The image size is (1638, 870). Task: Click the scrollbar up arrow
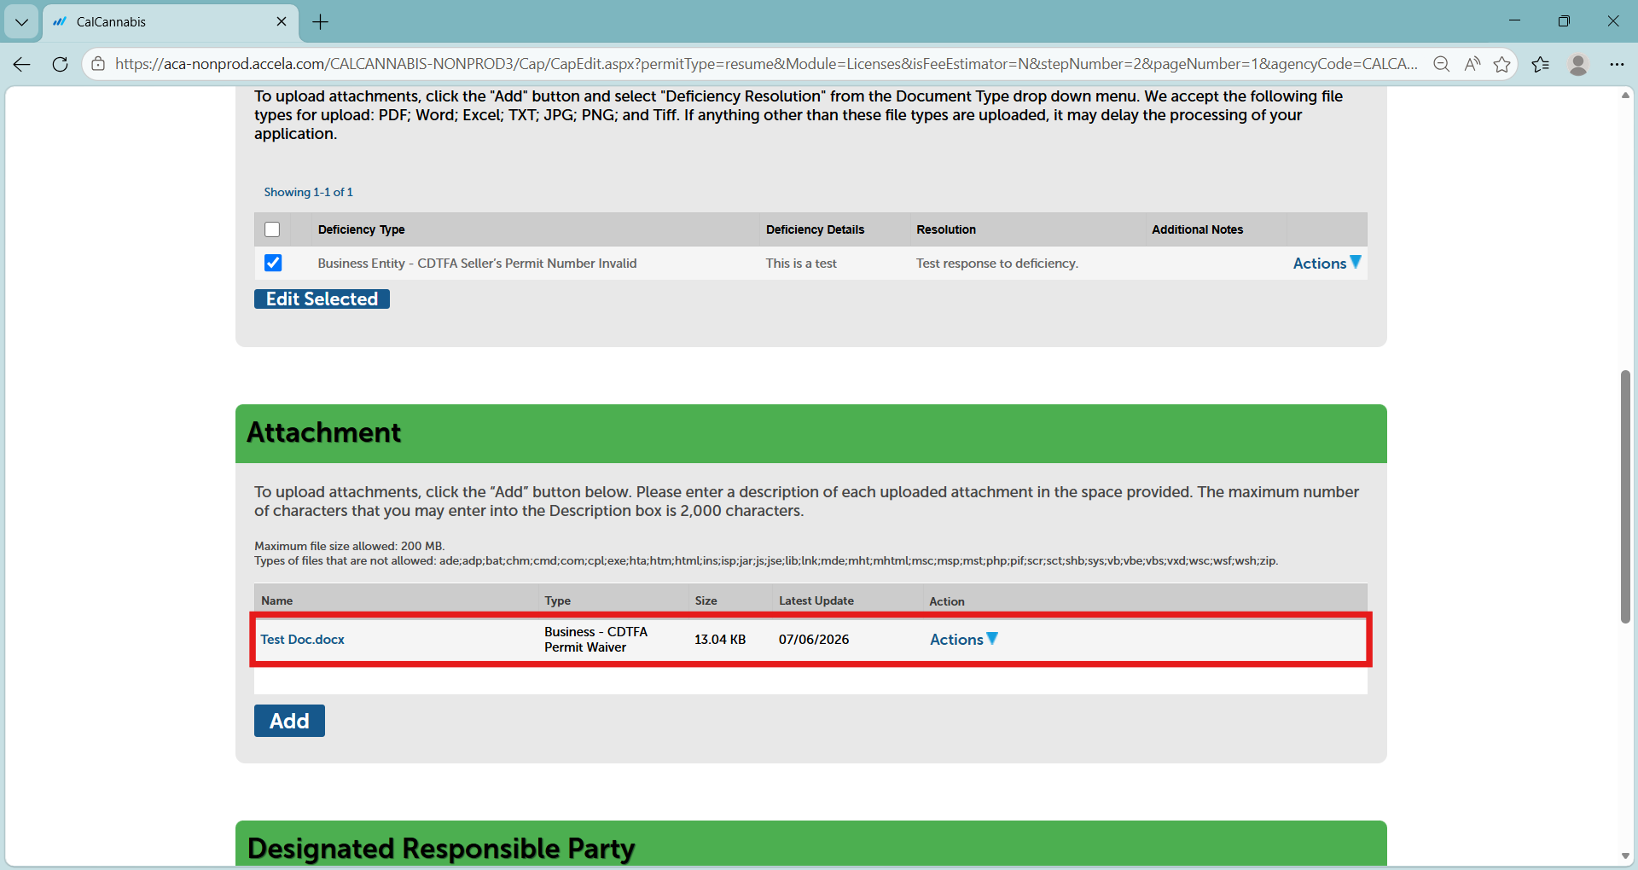point(1625,95)
